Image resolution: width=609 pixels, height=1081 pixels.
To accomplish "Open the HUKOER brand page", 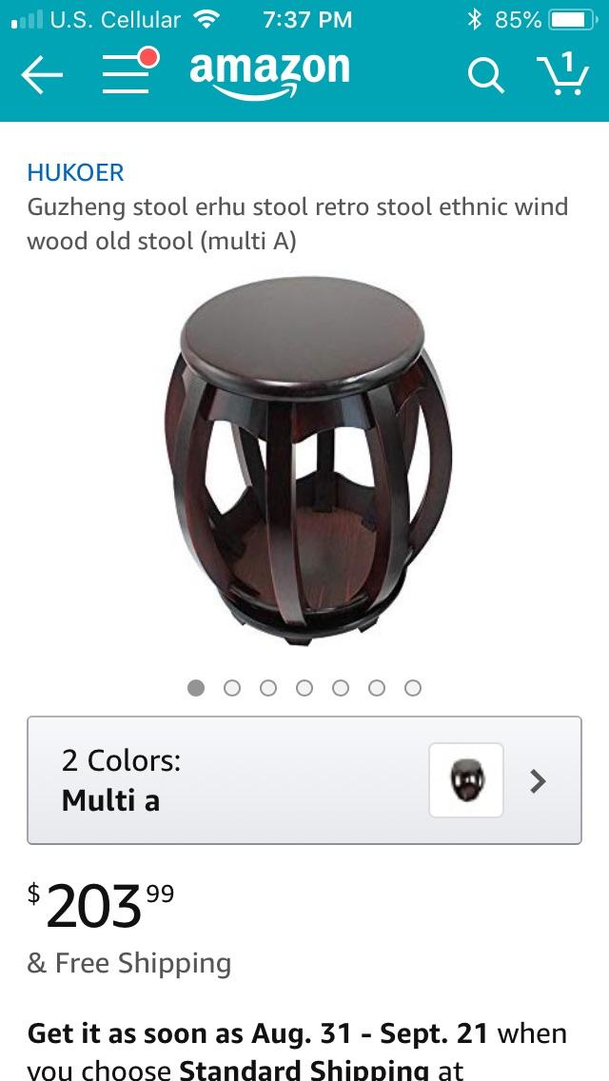I will 74,172.
